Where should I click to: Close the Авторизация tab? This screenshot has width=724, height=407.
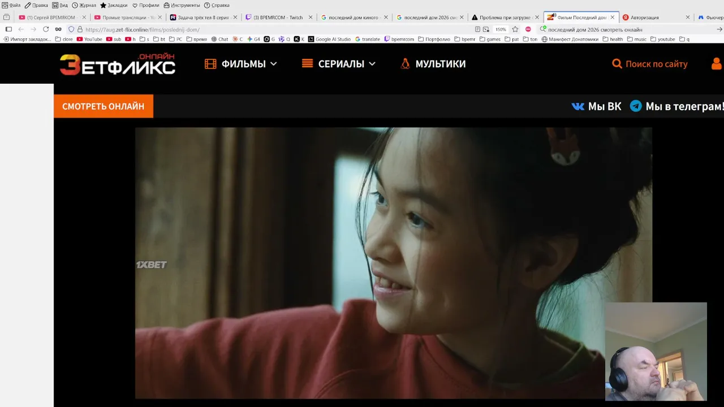[x=687, y=18]
